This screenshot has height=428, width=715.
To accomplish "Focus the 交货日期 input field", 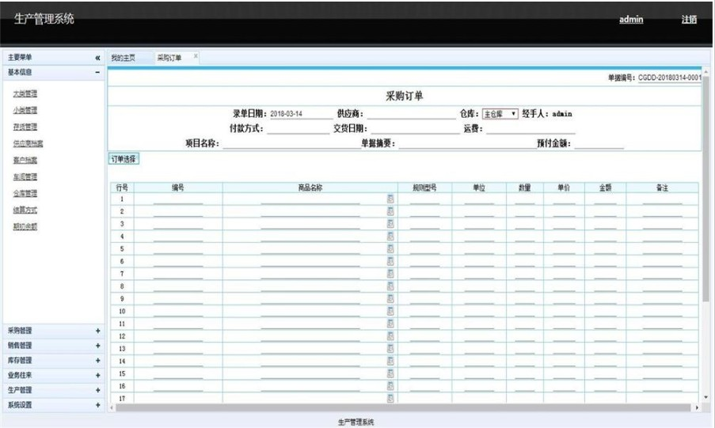I will click(416, 129).
